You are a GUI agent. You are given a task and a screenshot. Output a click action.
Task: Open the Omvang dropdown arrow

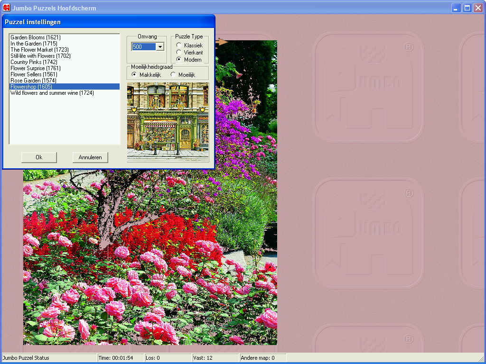(160, 47)
